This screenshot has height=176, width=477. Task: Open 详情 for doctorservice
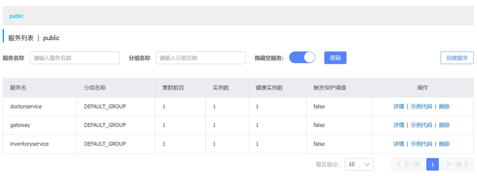coord(399,106)
